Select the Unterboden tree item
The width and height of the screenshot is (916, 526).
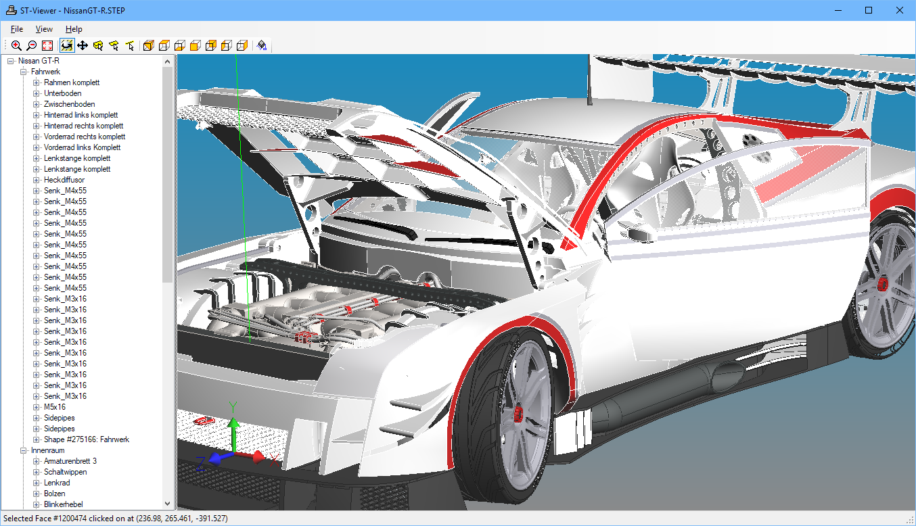[63, 93]
